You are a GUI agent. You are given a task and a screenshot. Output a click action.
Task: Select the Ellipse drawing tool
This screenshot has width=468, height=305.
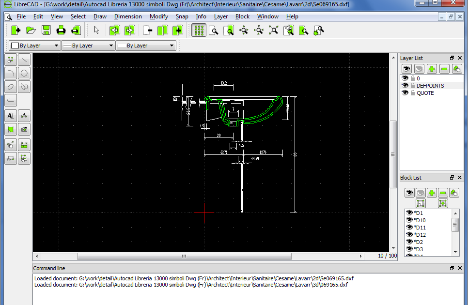[11, 87]
